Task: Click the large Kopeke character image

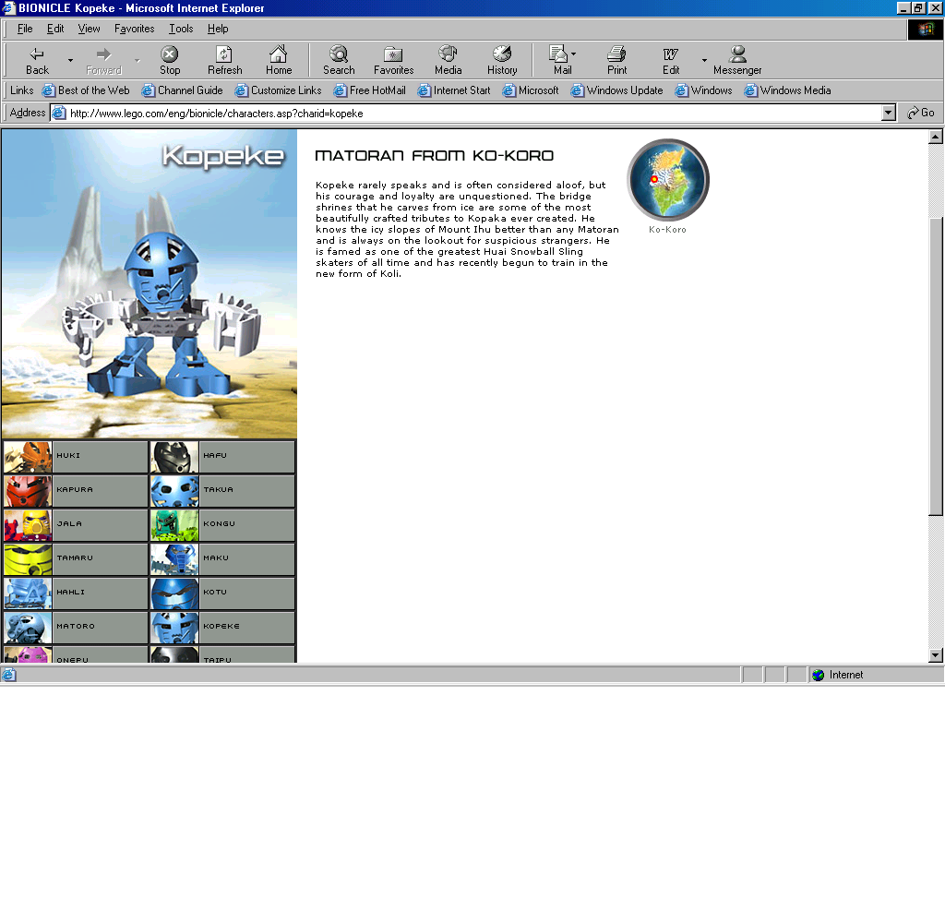Action: pyautogui.click(x=149, y=283)
